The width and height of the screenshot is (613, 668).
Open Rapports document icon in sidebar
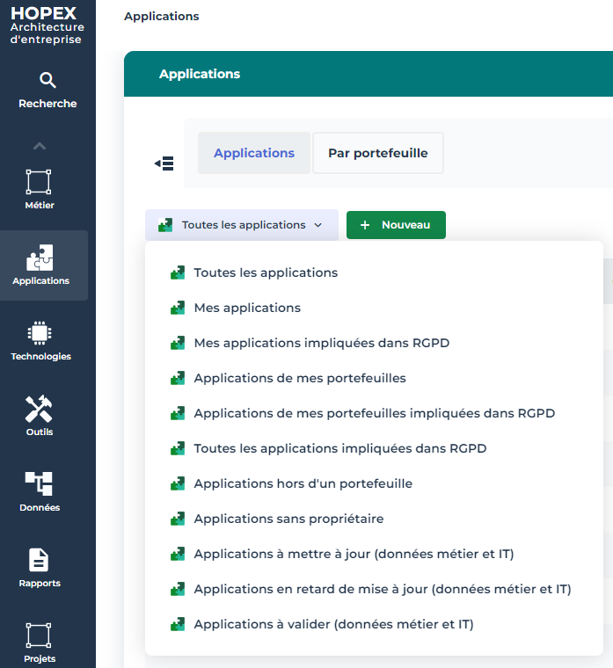pyautogui.click(x=40, y=561)
